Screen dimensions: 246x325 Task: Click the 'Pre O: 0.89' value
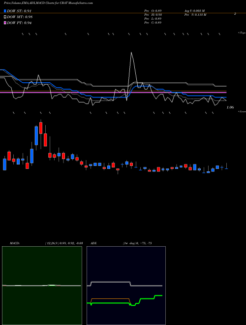153,11
